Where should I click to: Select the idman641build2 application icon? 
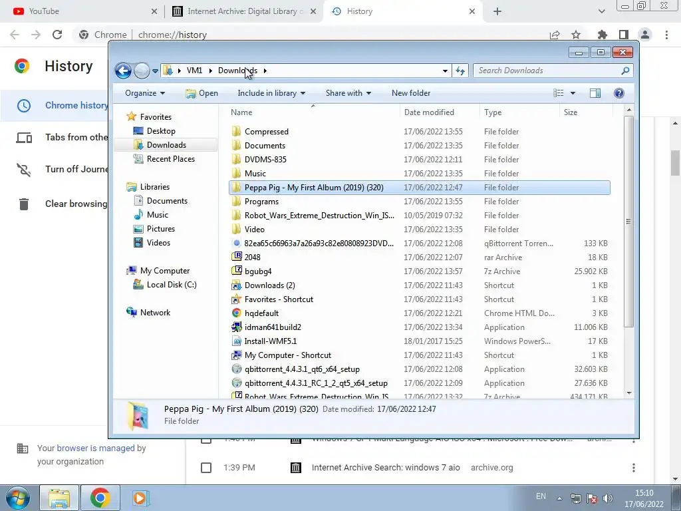[236, 327]
